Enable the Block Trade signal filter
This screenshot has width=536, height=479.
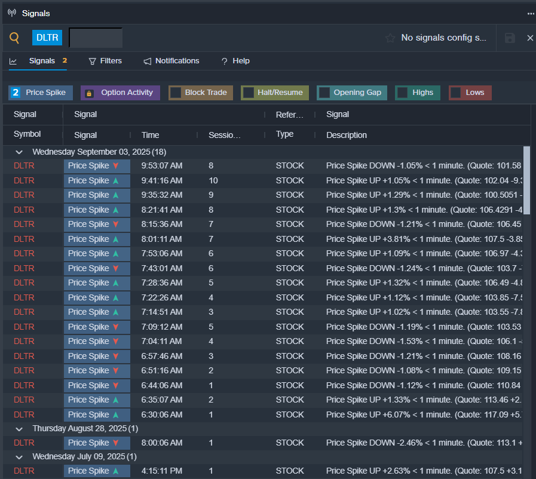(x=201, y=93)
